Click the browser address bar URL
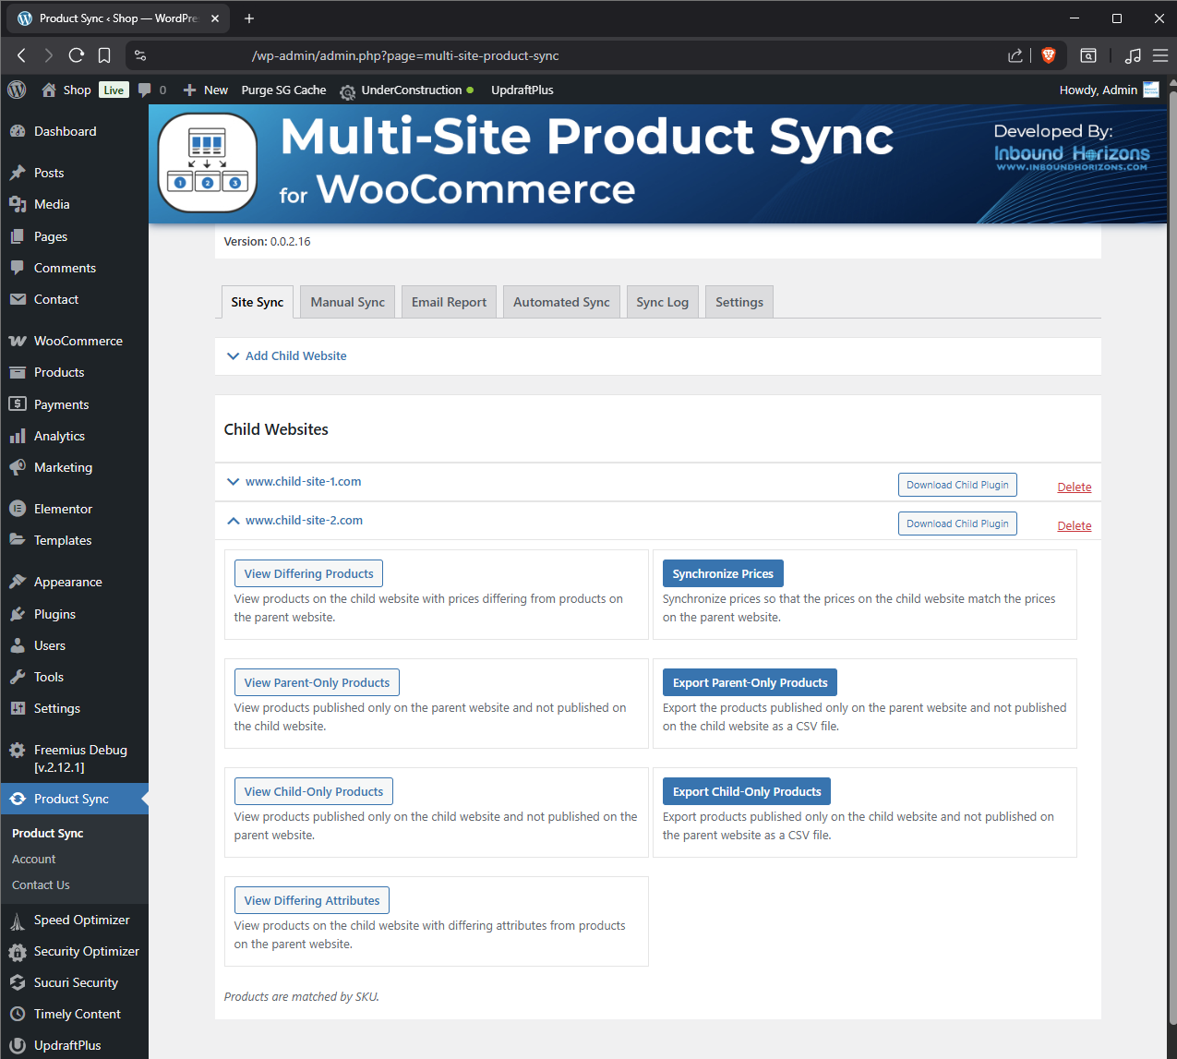Screen dimensions: 1177x1059 [405, 55]
